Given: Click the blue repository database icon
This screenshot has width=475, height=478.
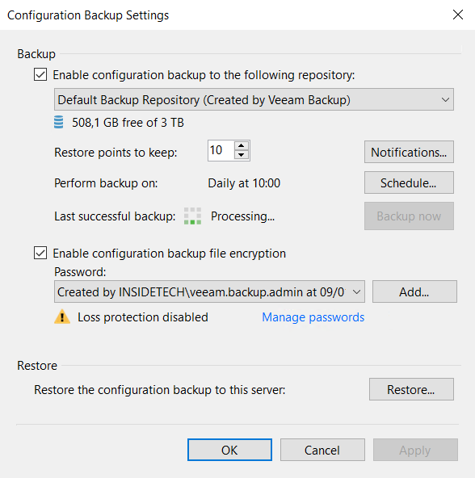Looking at the screenshot, I should 59,122.
